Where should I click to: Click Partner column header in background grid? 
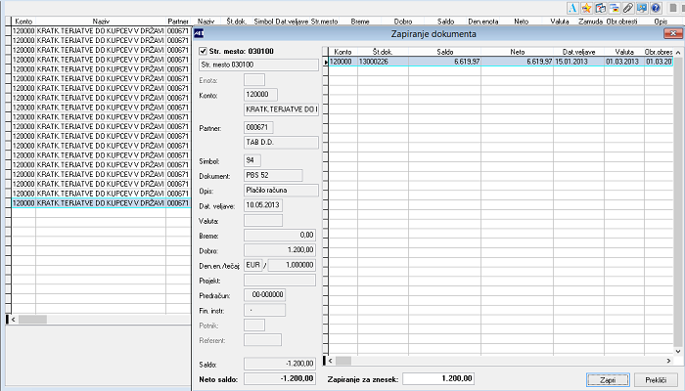click(x=178, y=21)
